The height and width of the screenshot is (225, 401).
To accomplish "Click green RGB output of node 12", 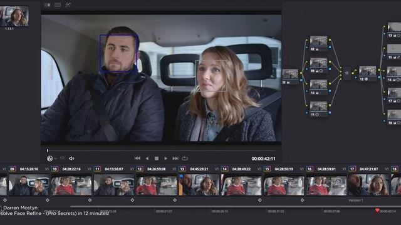I will [379, 70].
